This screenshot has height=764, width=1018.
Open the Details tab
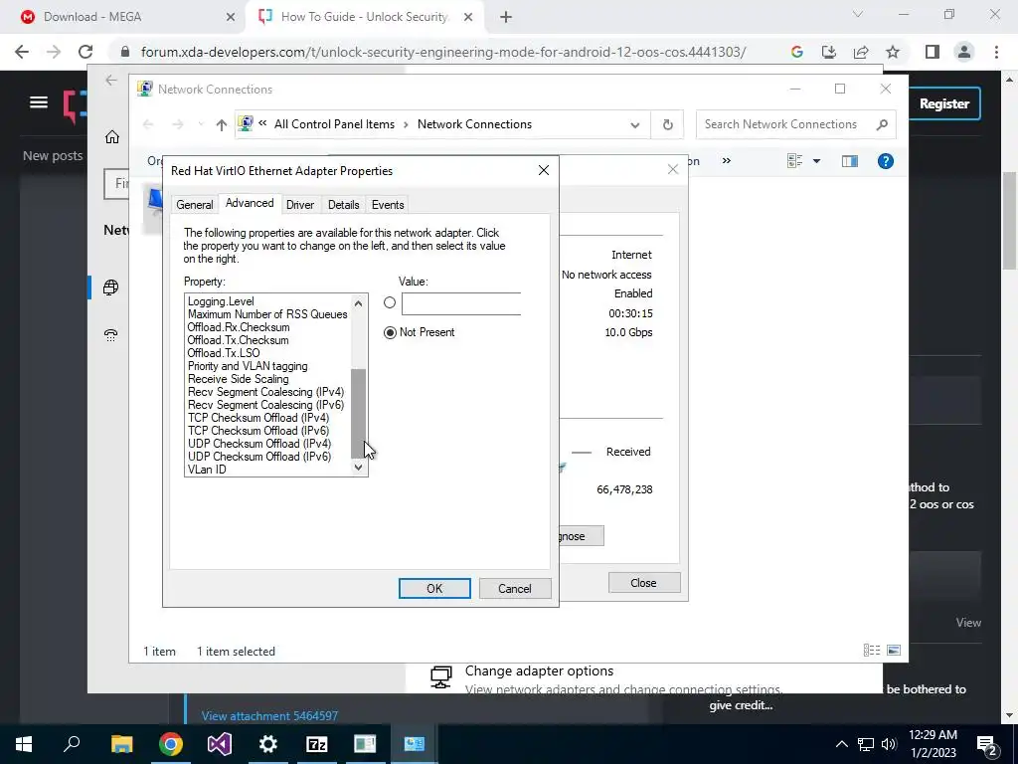pyautogui.click(x=343, y=205)
